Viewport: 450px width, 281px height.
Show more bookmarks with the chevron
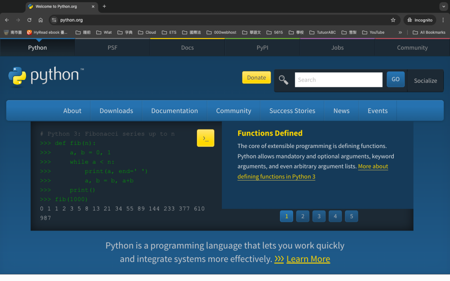400,32
